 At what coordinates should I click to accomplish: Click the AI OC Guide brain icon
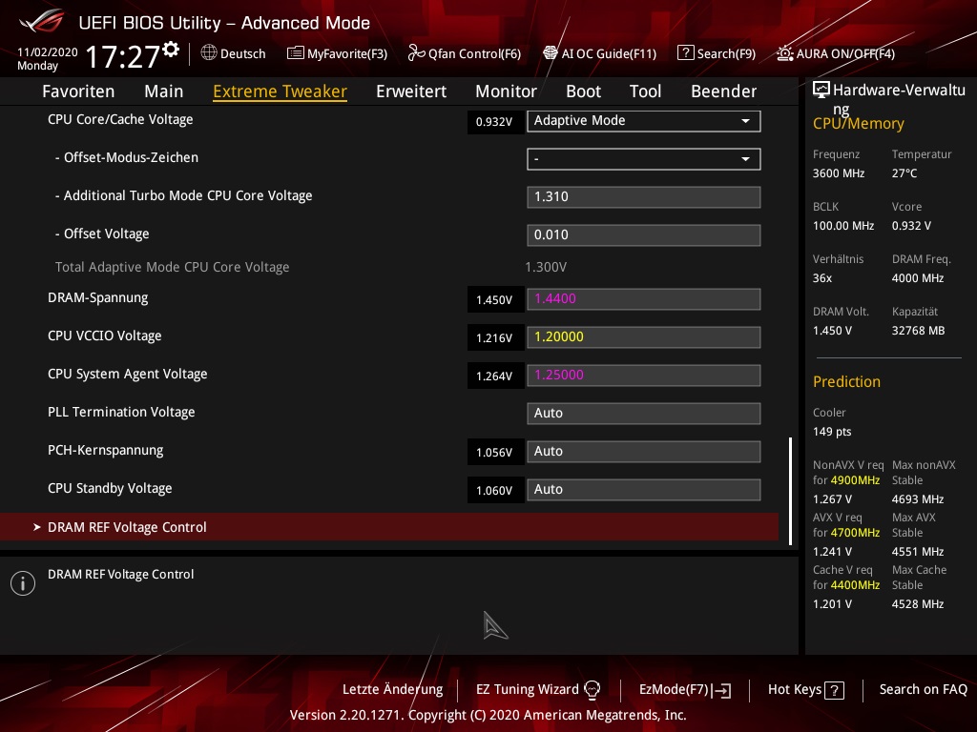coord(551,53)
